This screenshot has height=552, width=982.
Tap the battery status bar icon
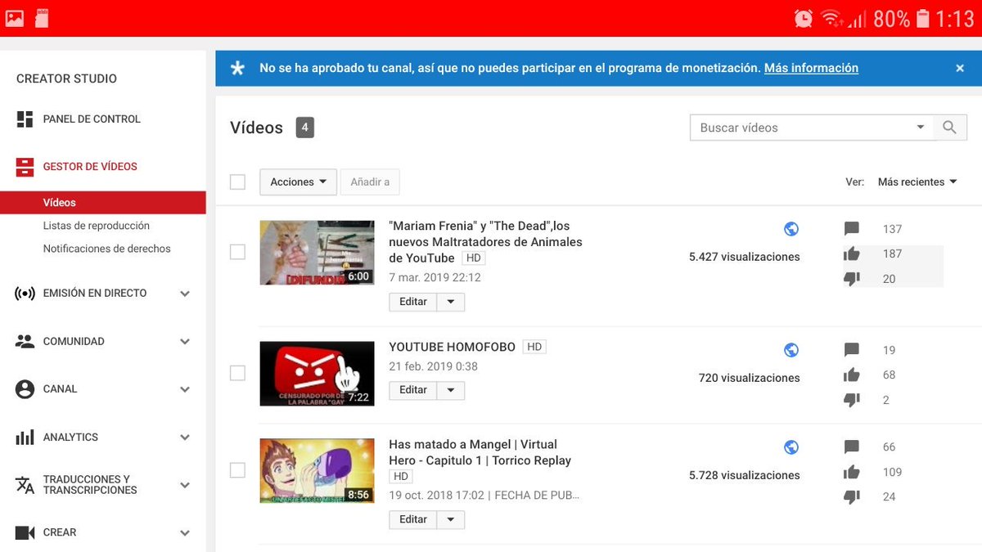923,18
